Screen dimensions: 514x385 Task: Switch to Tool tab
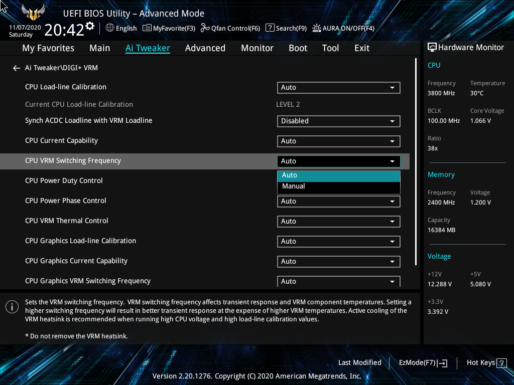(330, 48)
